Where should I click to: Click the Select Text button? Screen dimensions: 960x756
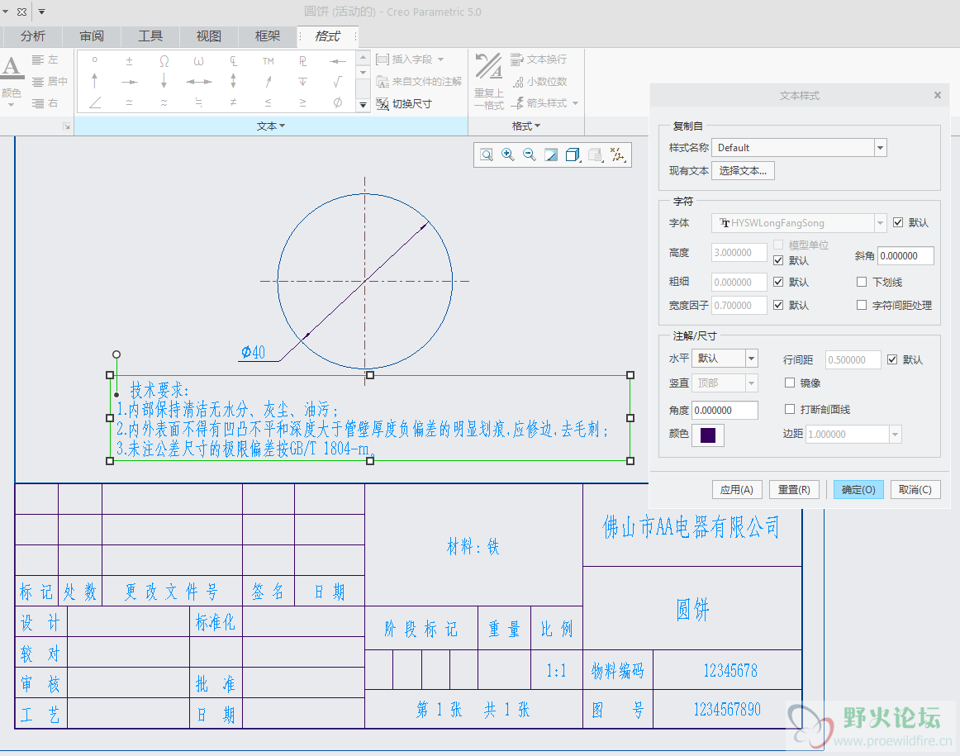click(743, 171)
